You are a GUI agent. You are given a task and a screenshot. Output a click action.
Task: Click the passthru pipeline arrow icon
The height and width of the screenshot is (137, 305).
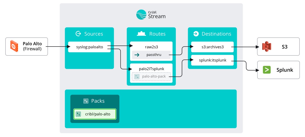pos(136,55)
